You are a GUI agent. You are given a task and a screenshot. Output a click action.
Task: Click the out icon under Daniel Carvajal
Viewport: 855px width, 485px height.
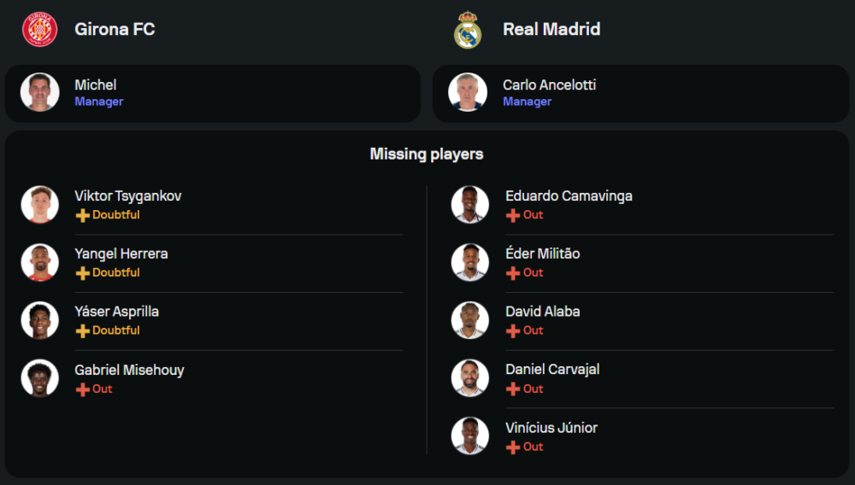click(513, 389)
